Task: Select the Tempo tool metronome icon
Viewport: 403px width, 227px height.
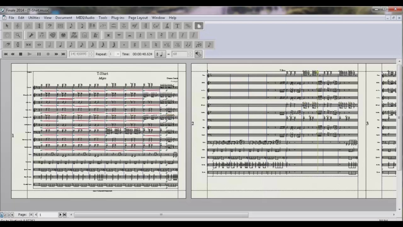Action: pos(95,35)
